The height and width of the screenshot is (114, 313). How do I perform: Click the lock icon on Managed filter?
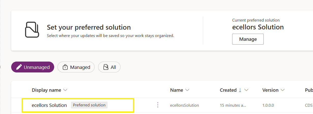coord(65,67)
